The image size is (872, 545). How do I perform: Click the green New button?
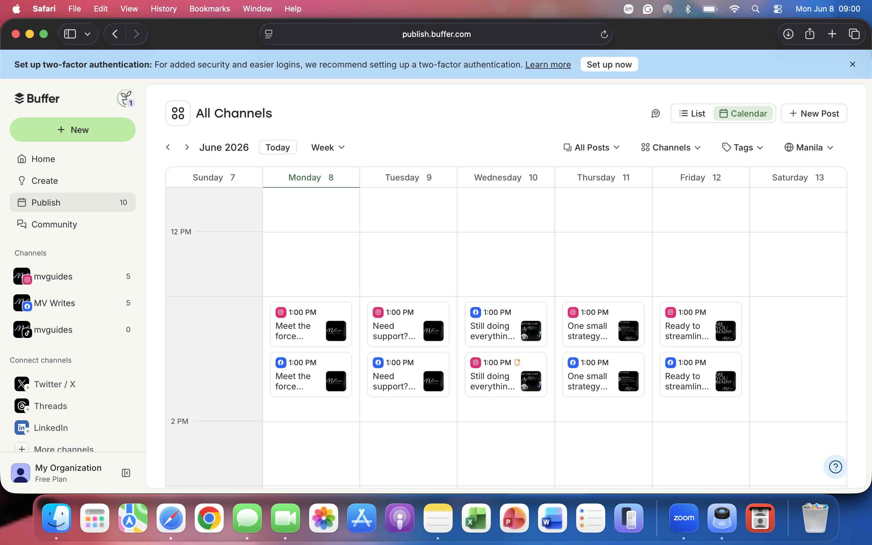point(72,129)
